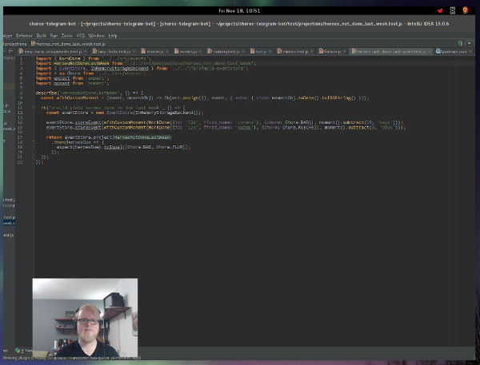Close the heroes_not_done_last_week.test.js tab
The height and width of the screenshot is (365, 480).
429,51
